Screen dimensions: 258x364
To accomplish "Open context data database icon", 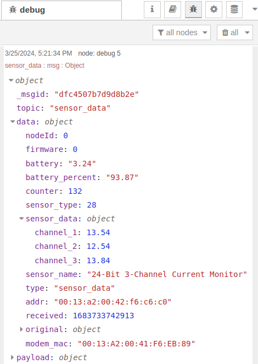I will (x=234, y=9).
